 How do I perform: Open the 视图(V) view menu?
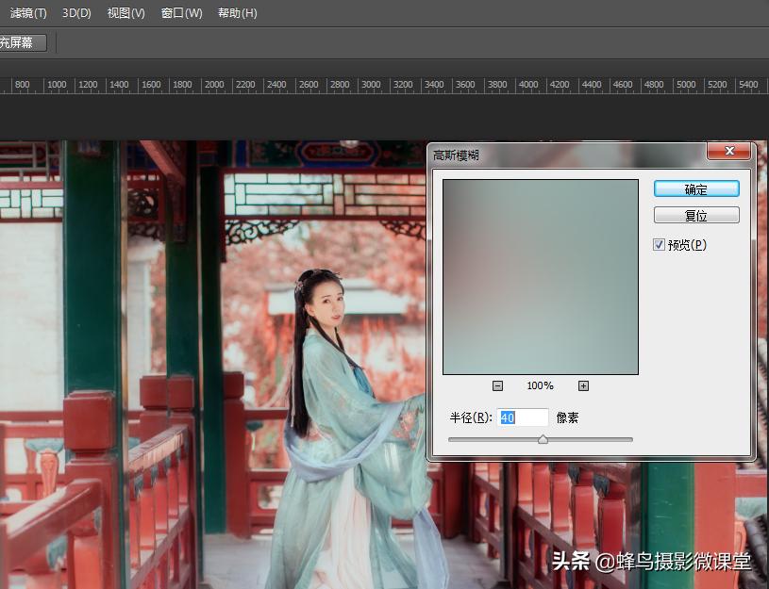(x=125, y=13)
